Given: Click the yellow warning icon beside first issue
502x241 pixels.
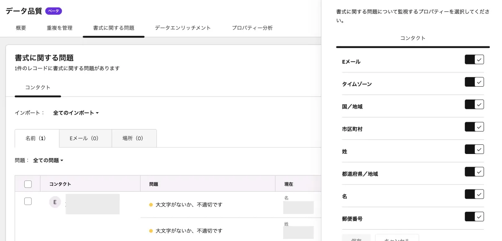Looking at the screenshot, I should point(151,205).
